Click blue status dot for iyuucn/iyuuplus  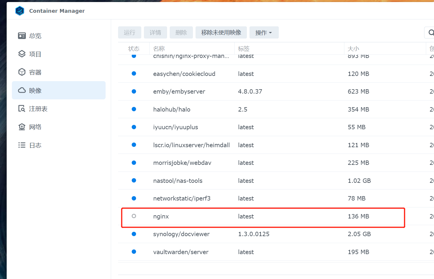(x=134, y=127)
